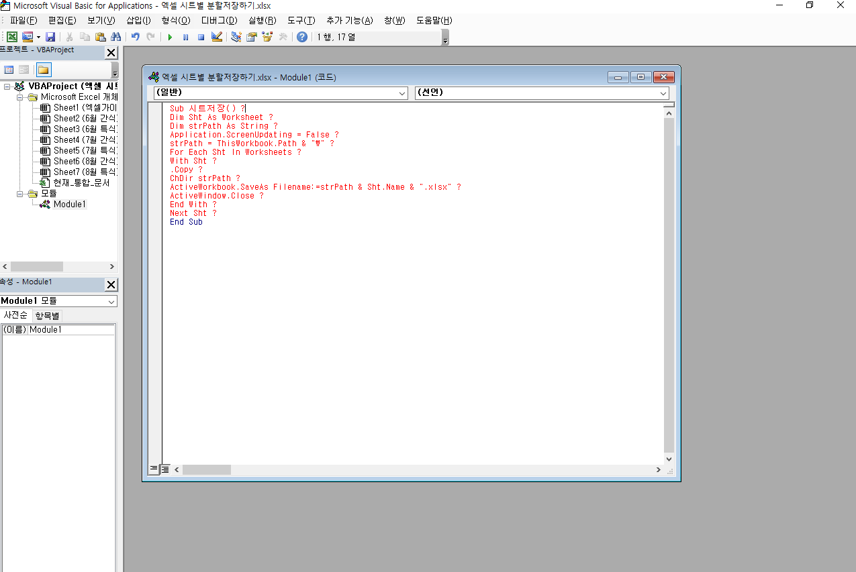
Task: Click View Code icon in project panel
Action: click(x=9, y=70)
